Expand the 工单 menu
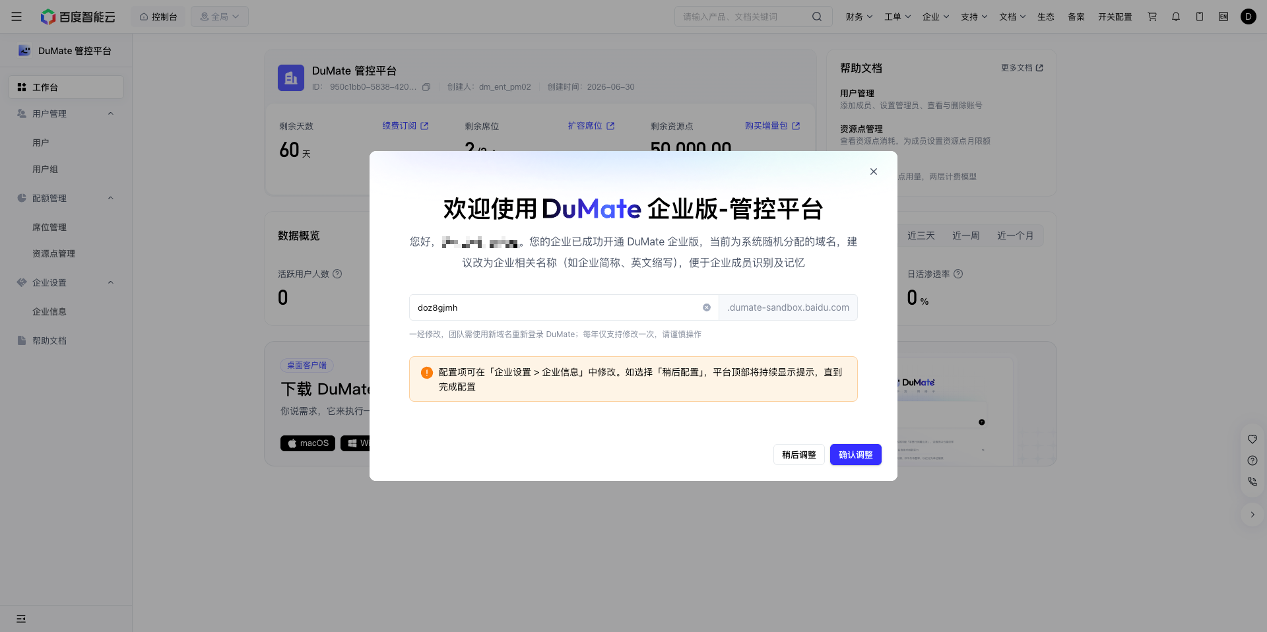This screenshot has width=1267, height=632. point(897,16)
